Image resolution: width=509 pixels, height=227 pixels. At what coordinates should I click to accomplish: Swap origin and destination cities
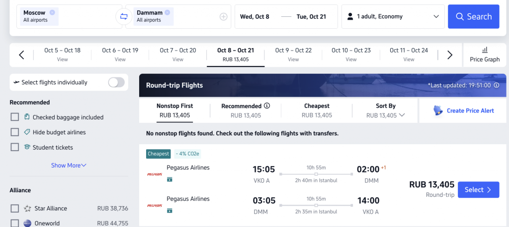point(124,16)
